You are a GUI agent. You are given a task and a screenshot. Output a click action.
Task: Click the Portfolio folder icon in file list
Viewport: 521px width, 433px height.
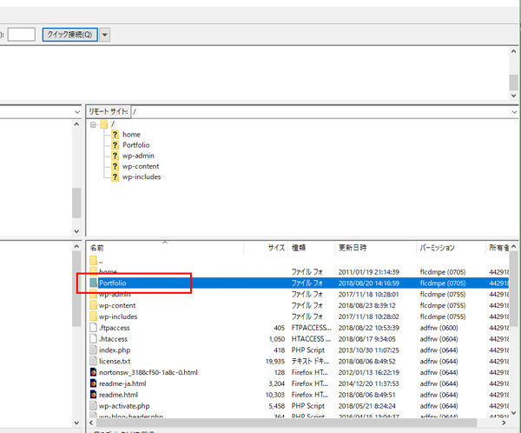coord(94,283)
